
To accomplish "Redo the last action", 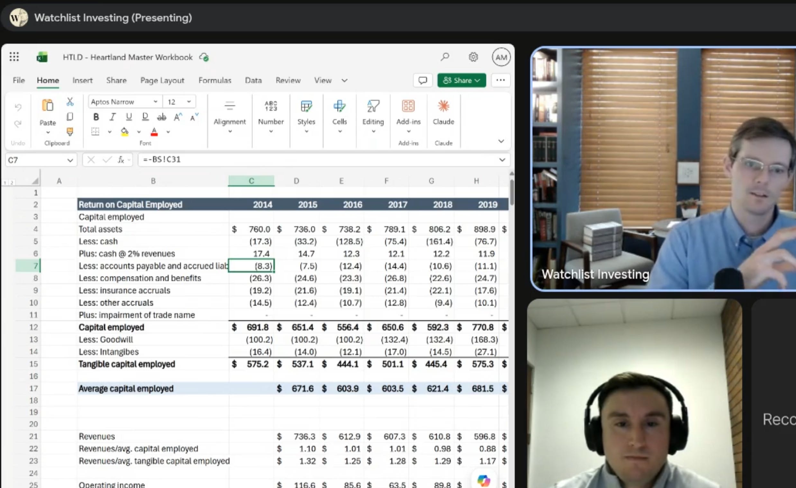I will click(x=18, y=124).
